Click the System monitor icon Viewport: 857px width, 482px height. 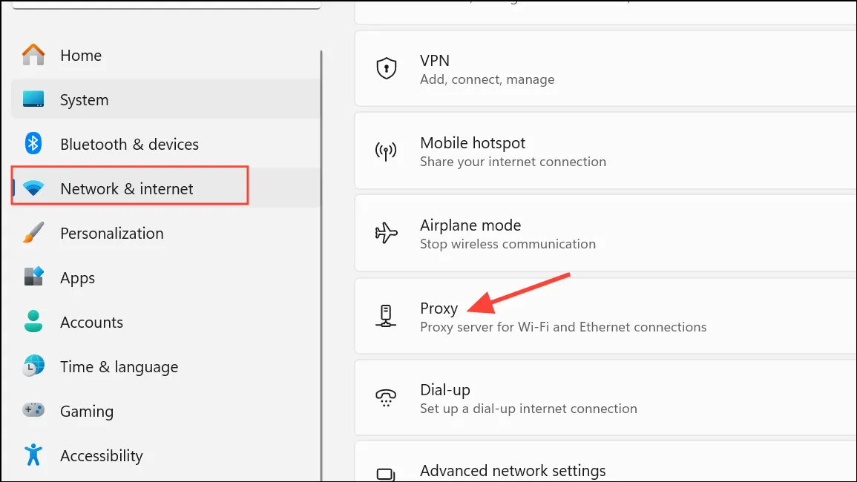33,99
